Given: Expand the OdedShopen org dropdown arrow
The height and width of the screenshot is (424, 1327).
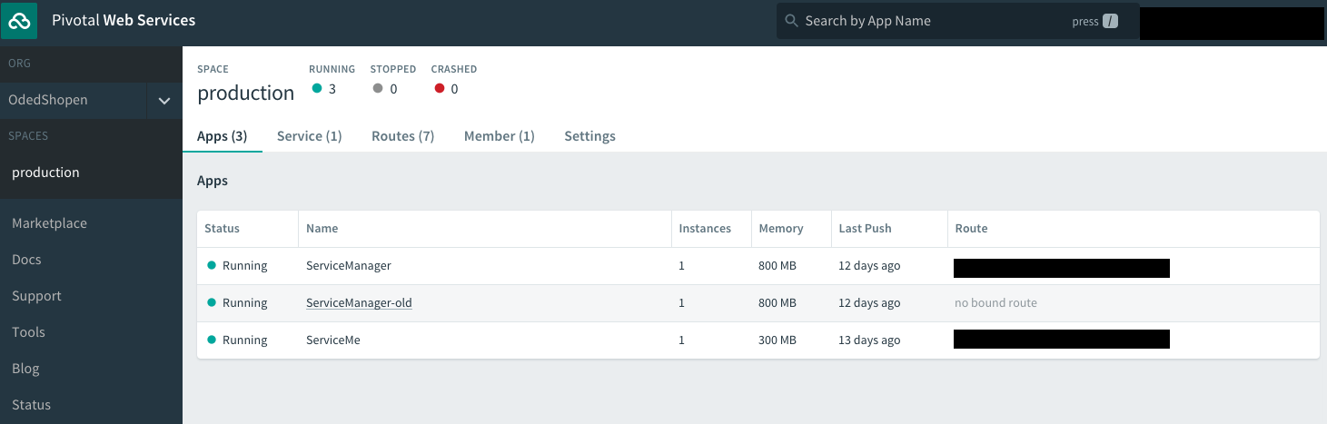Looking at the screenshot, I should (x=164, y=101).
